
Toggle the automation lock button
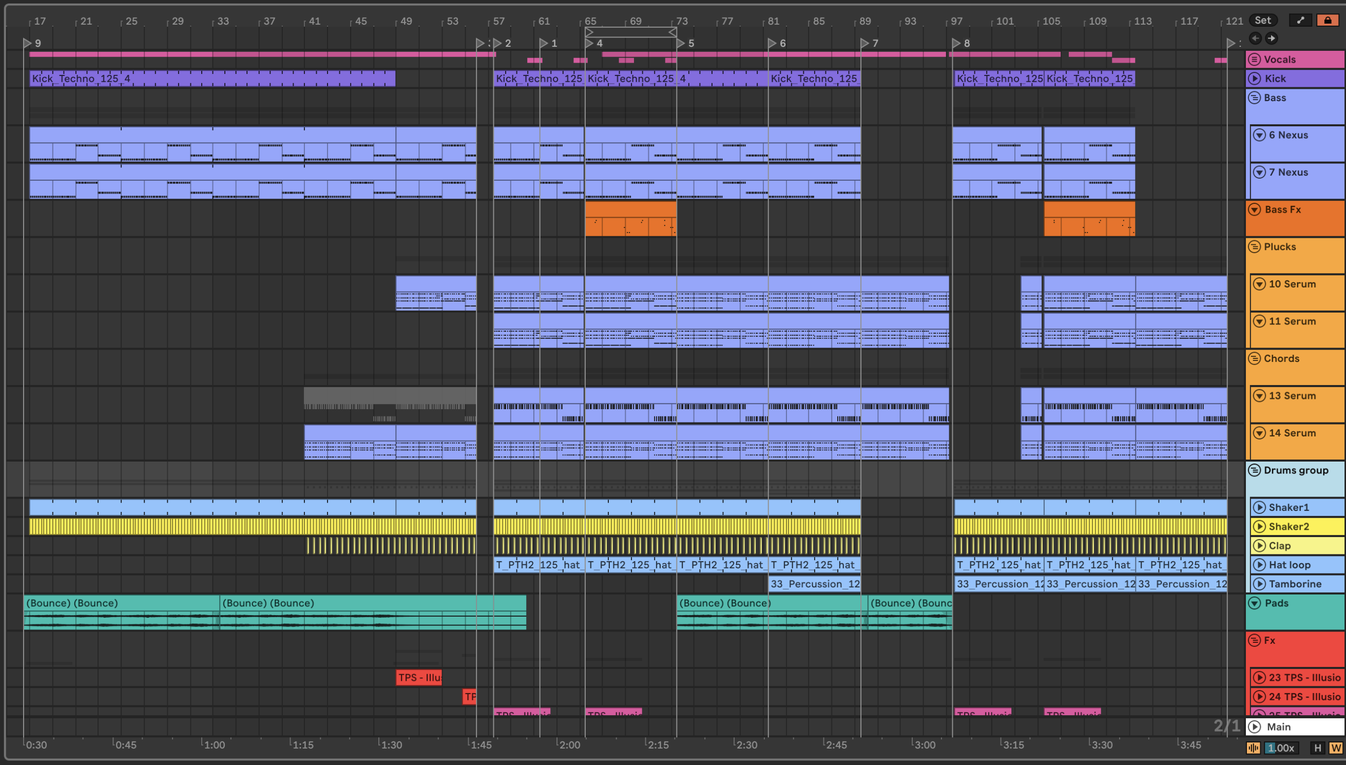[x=1328, y=21]
